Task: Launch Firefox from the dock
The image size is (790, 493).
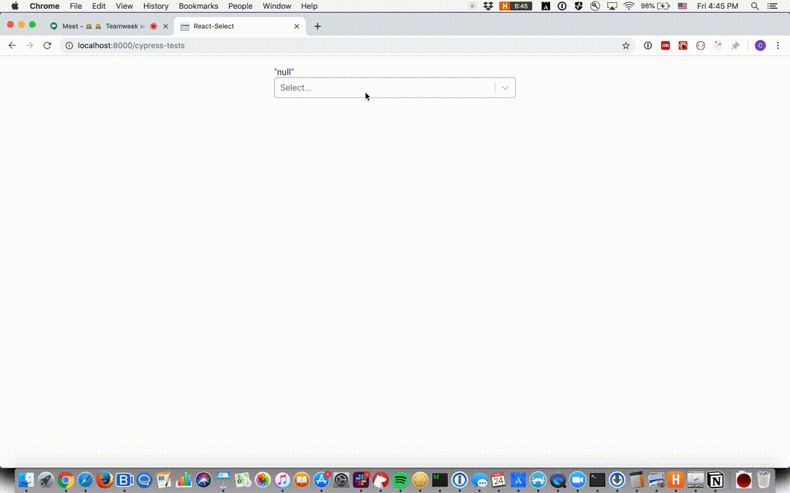Action: coord(105,480)
